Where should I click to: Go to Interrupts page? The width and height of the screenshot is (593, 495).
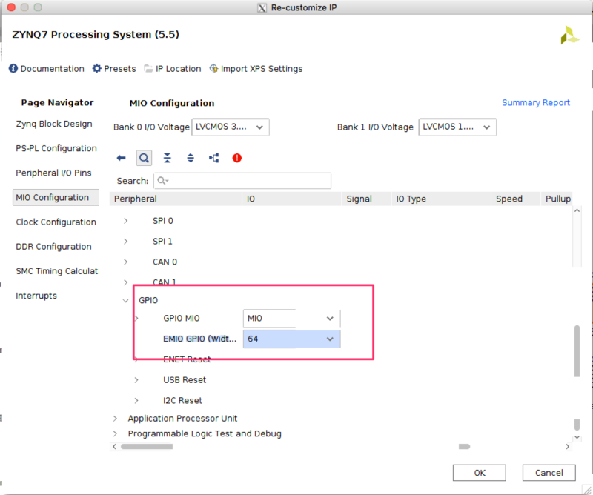point(36,296)
